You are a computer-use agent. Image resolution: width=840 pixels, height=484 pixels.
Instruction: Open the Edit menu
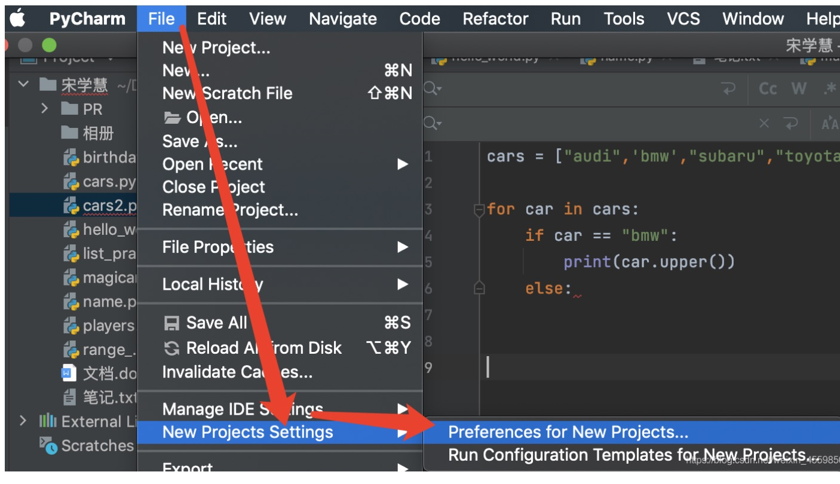point(211,19)
